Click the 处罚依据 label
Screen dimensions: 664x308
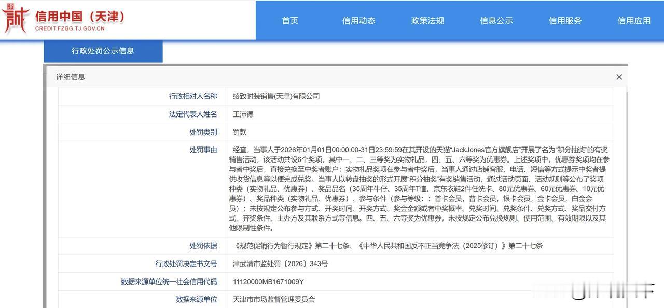(203, 246)
